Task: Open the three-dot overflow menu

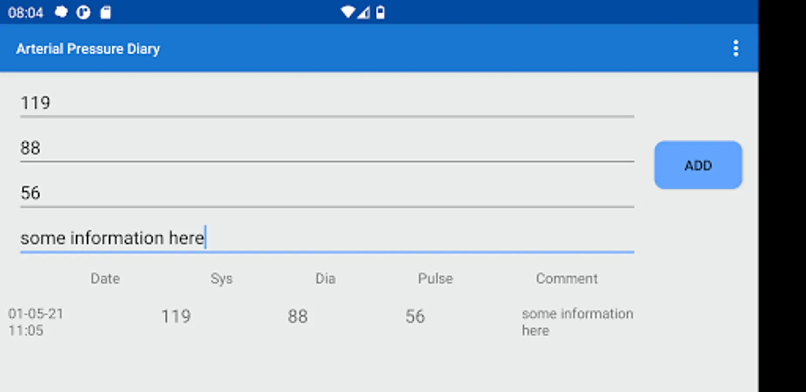Action: 735,48
